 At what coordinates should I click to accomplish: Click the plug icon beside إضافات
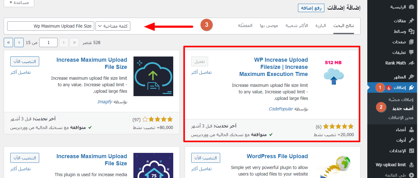click(411, 87)
